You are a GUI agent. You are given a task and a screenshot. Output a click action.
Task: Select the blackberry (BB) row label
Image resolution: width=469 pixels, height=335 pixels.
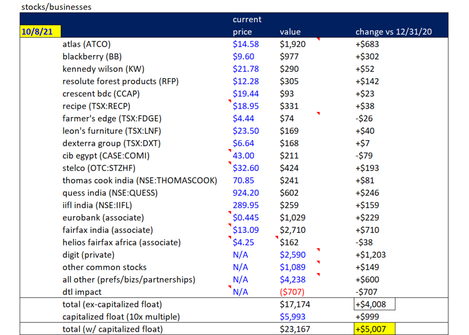[x=92, y=57]
